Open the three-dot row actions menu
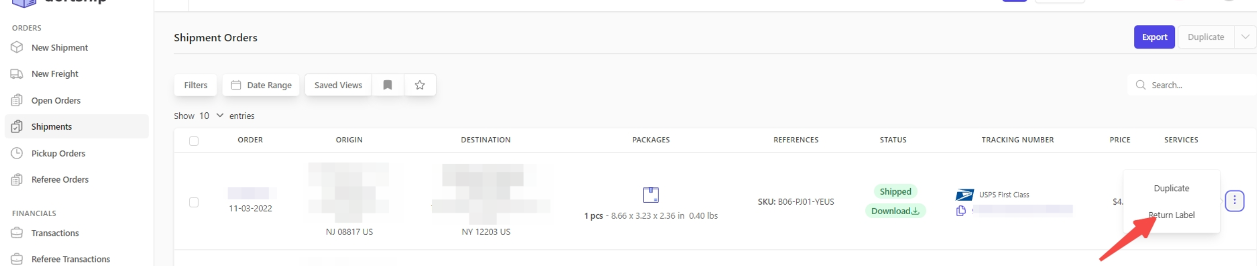 click(x=1234, y=201)
